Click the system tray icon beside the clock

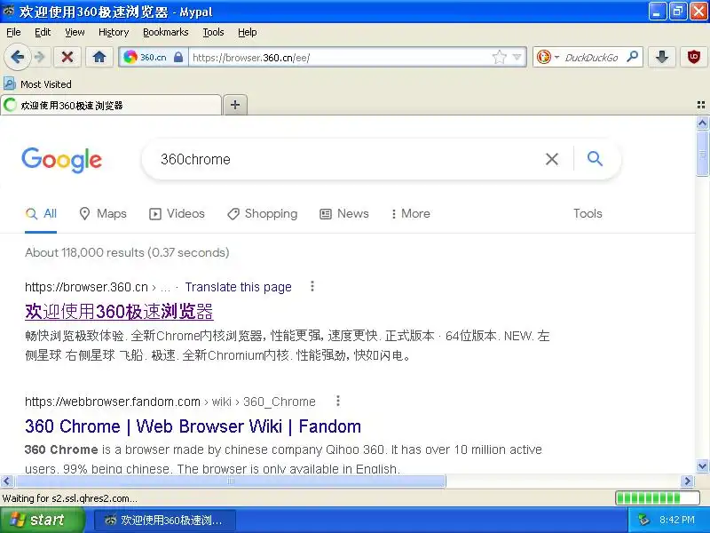643,520
